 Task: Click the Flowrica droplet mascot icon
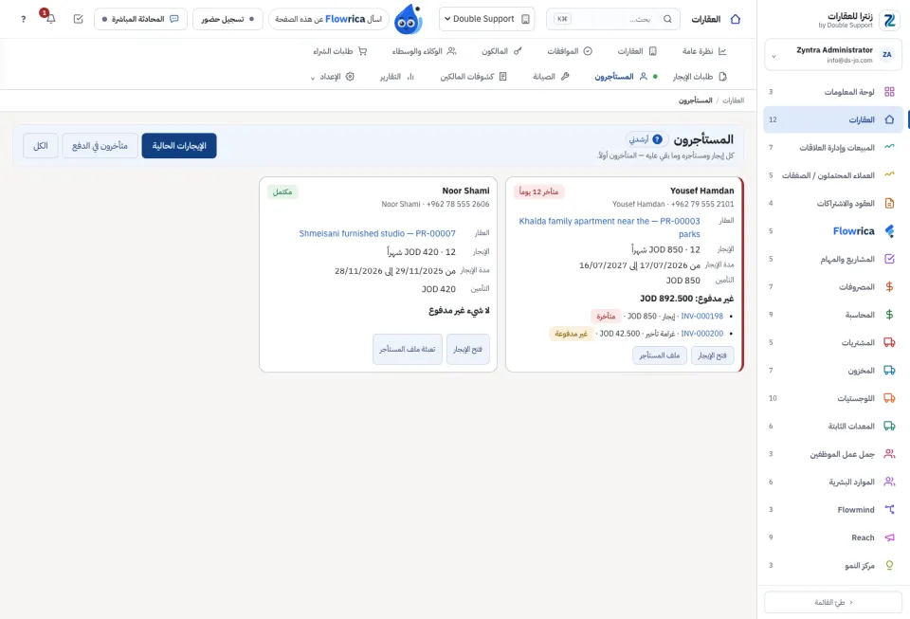(408, 19)
